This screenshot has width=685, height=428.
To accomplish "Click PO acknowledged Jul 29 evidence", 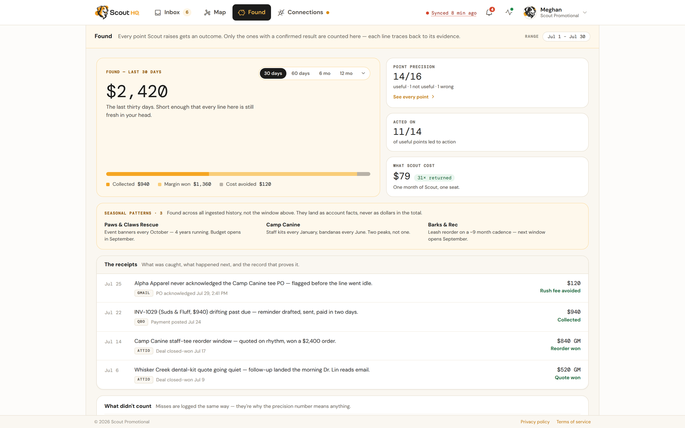I will coord(192,294).
